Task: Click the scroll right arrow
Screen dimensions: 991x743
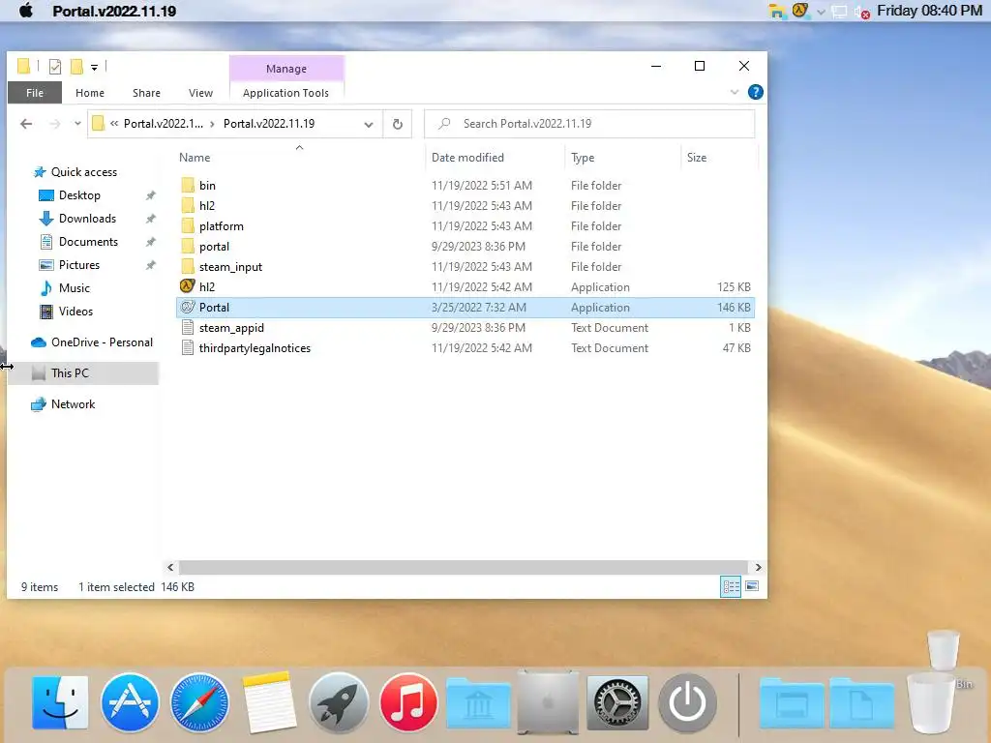Action: point(758,567)
